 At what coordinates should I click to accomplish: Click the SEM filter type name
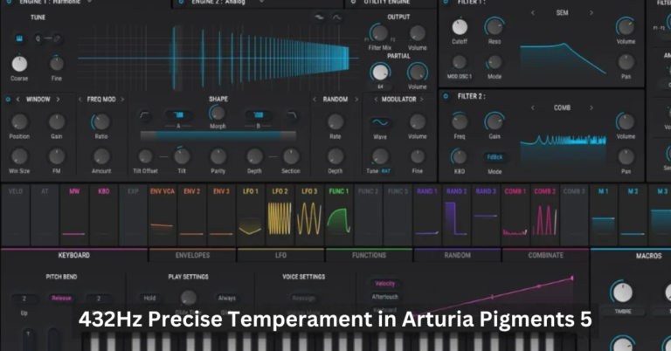563,13
